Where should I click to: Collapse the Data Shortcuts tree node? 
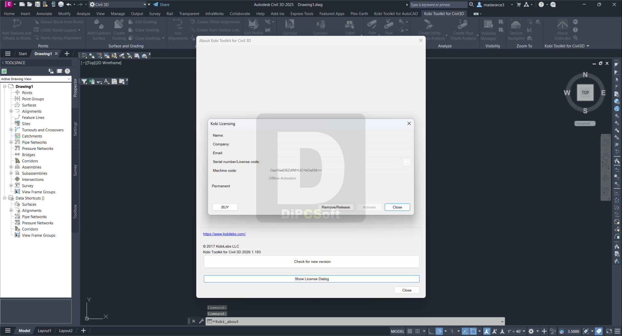[x=5, y=198]
